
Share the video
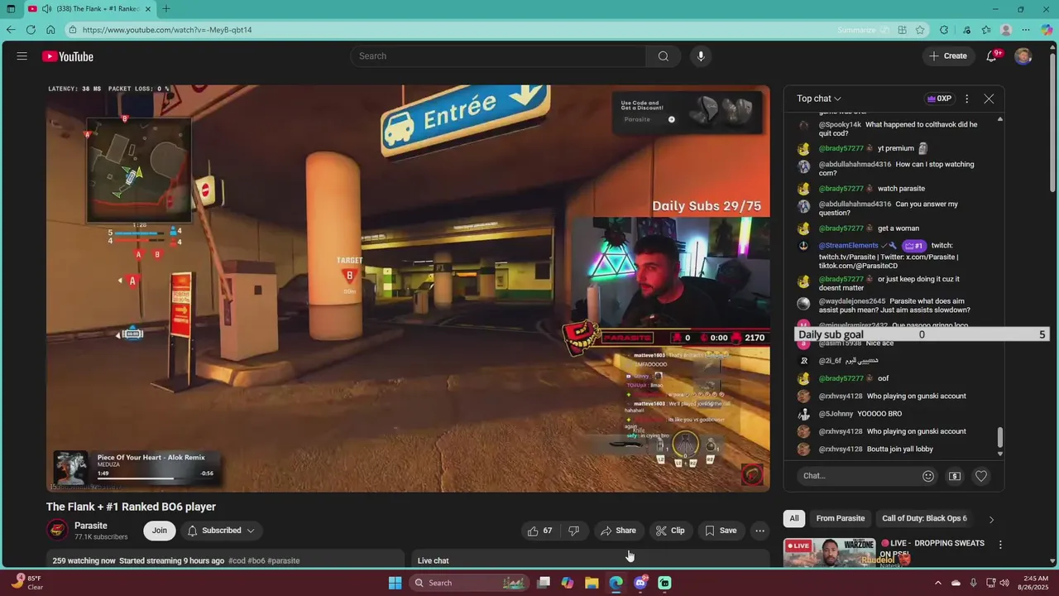point(619,531)
